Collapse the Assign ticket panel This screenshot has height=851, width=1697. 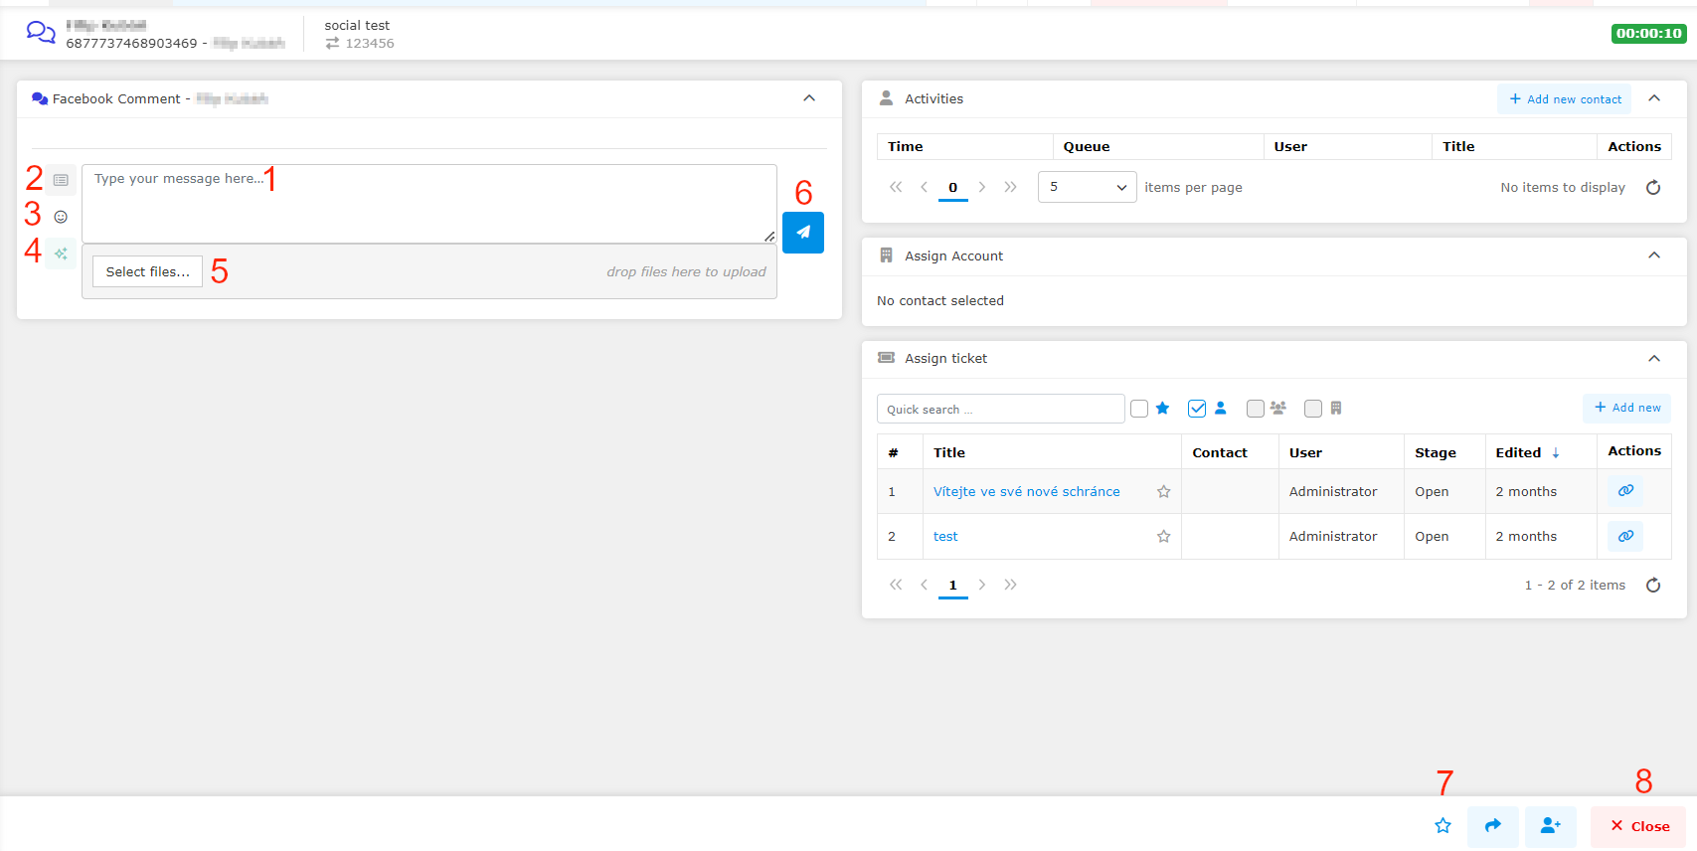(x=1653, y=358)
